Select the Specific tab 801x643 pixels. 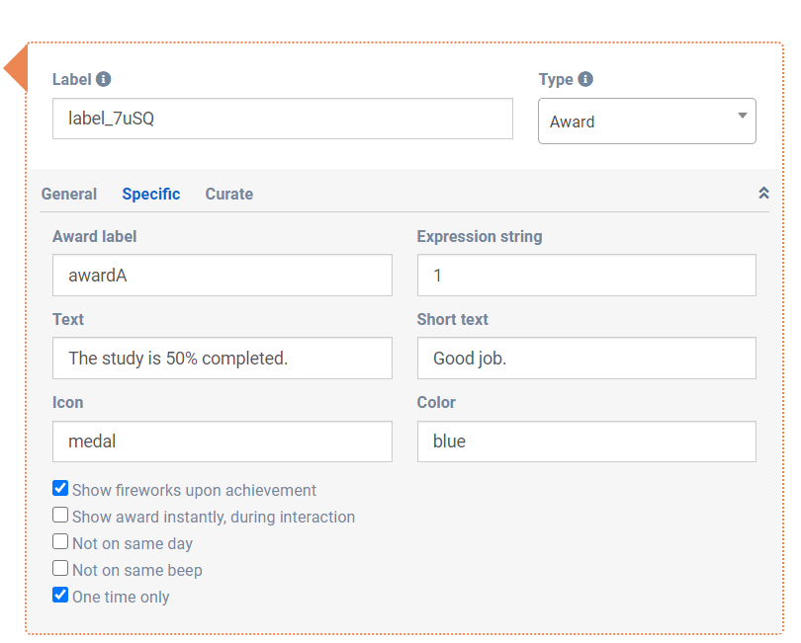point(151,195)
